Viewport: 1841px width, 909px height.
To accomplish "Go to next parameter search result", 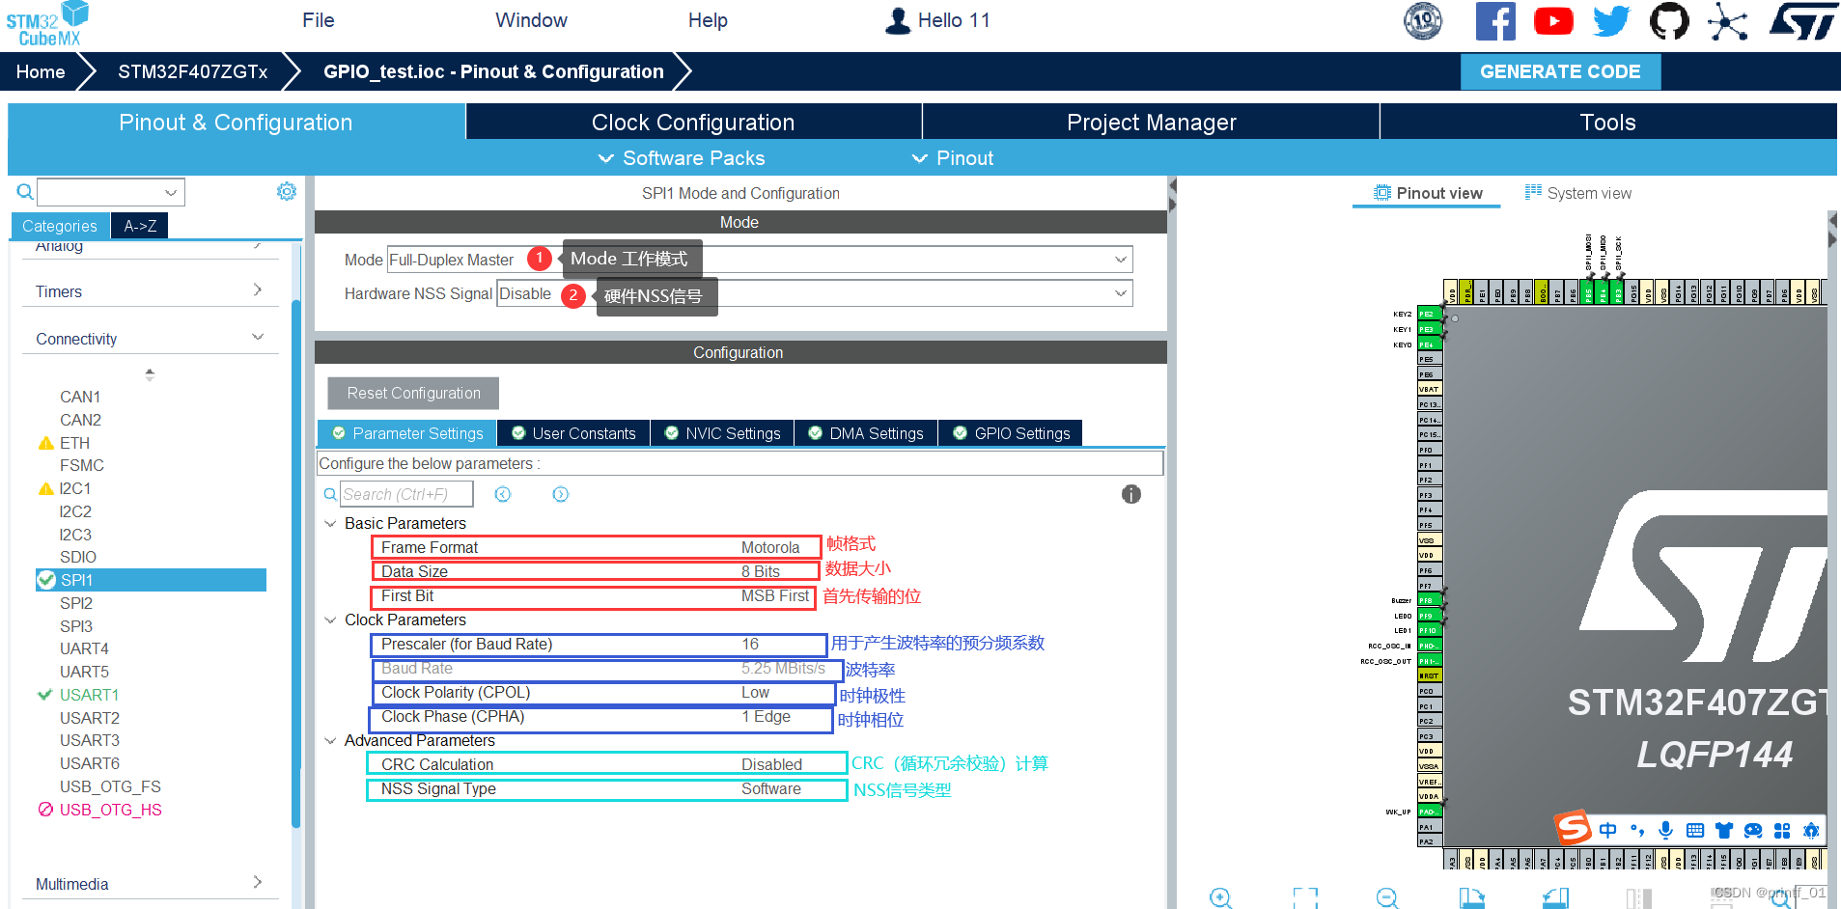I will pyautogui.click(x=560, y=494).
